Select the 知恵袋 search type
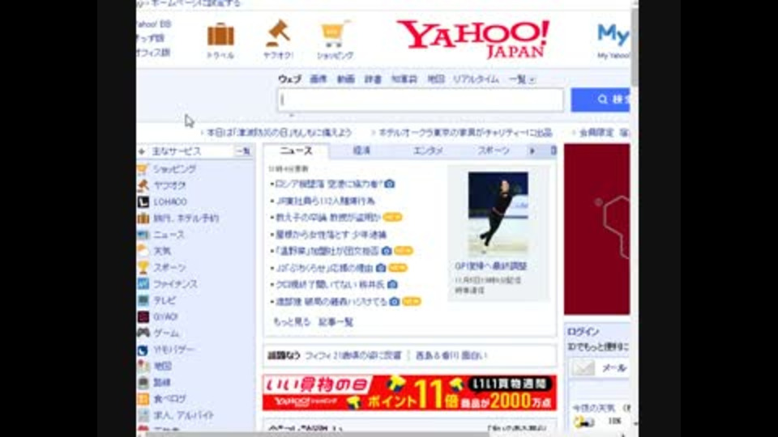This screenshot has width=778, height=437. click(404, 79)
